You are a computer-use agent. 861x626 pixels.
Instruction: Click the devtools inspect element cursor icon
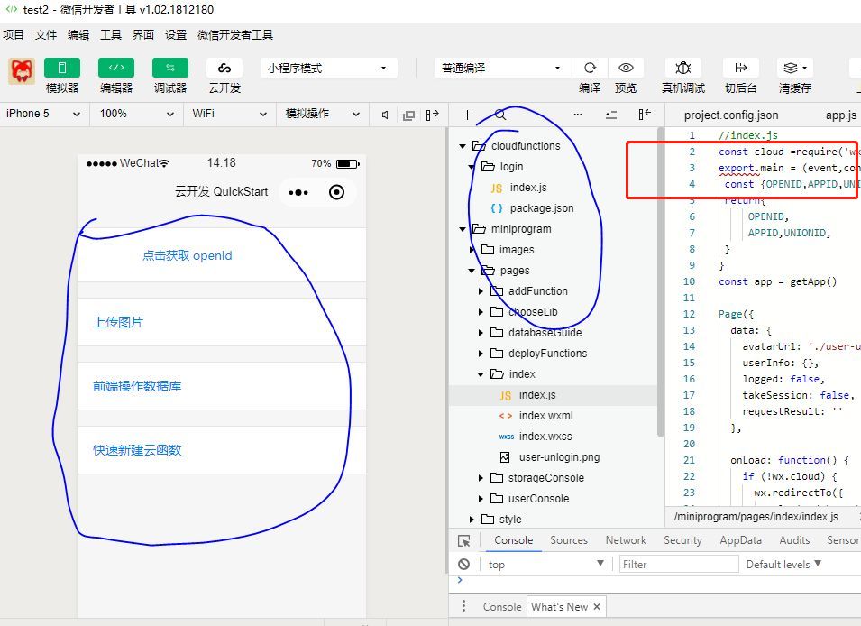pyautogui.click(x=464, y=541)
